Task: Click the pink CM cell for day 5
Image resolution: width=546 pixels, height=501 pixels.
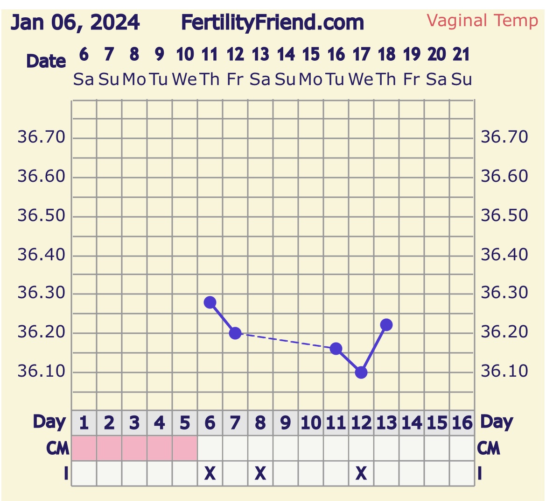Action: 185,448
